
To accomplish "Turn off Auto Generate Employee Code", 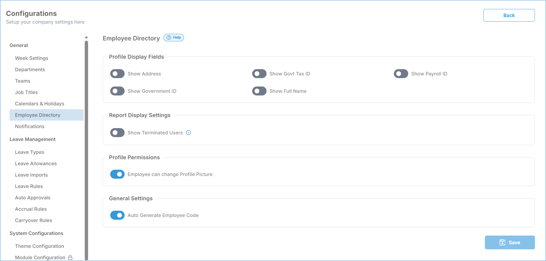I will 117,215.
